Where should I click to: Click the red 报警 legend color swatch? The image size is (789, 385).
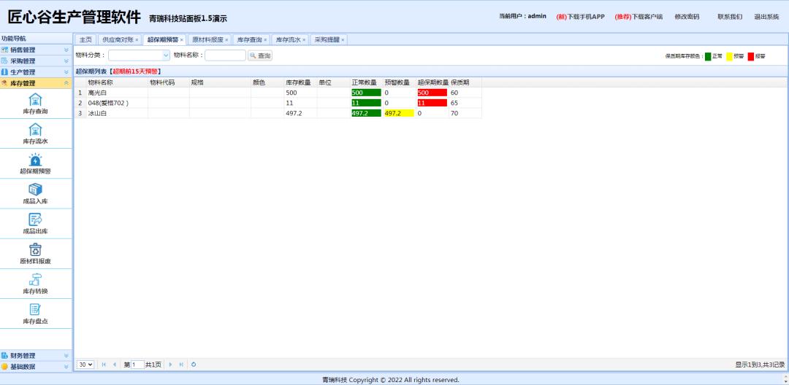coord(750,56)
